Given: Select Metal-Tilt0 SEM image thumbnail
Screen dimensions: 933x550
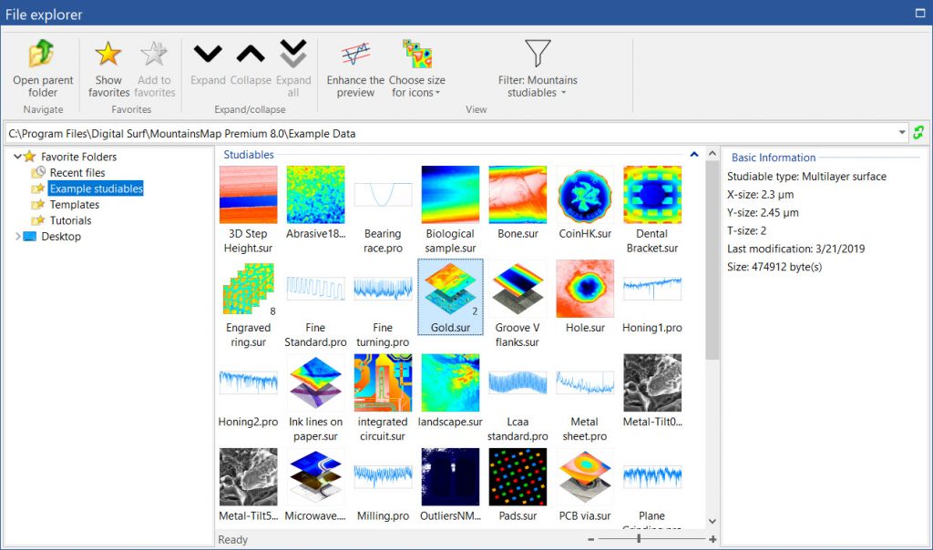Looking at the screenshot, I should [x=652, y=382].
